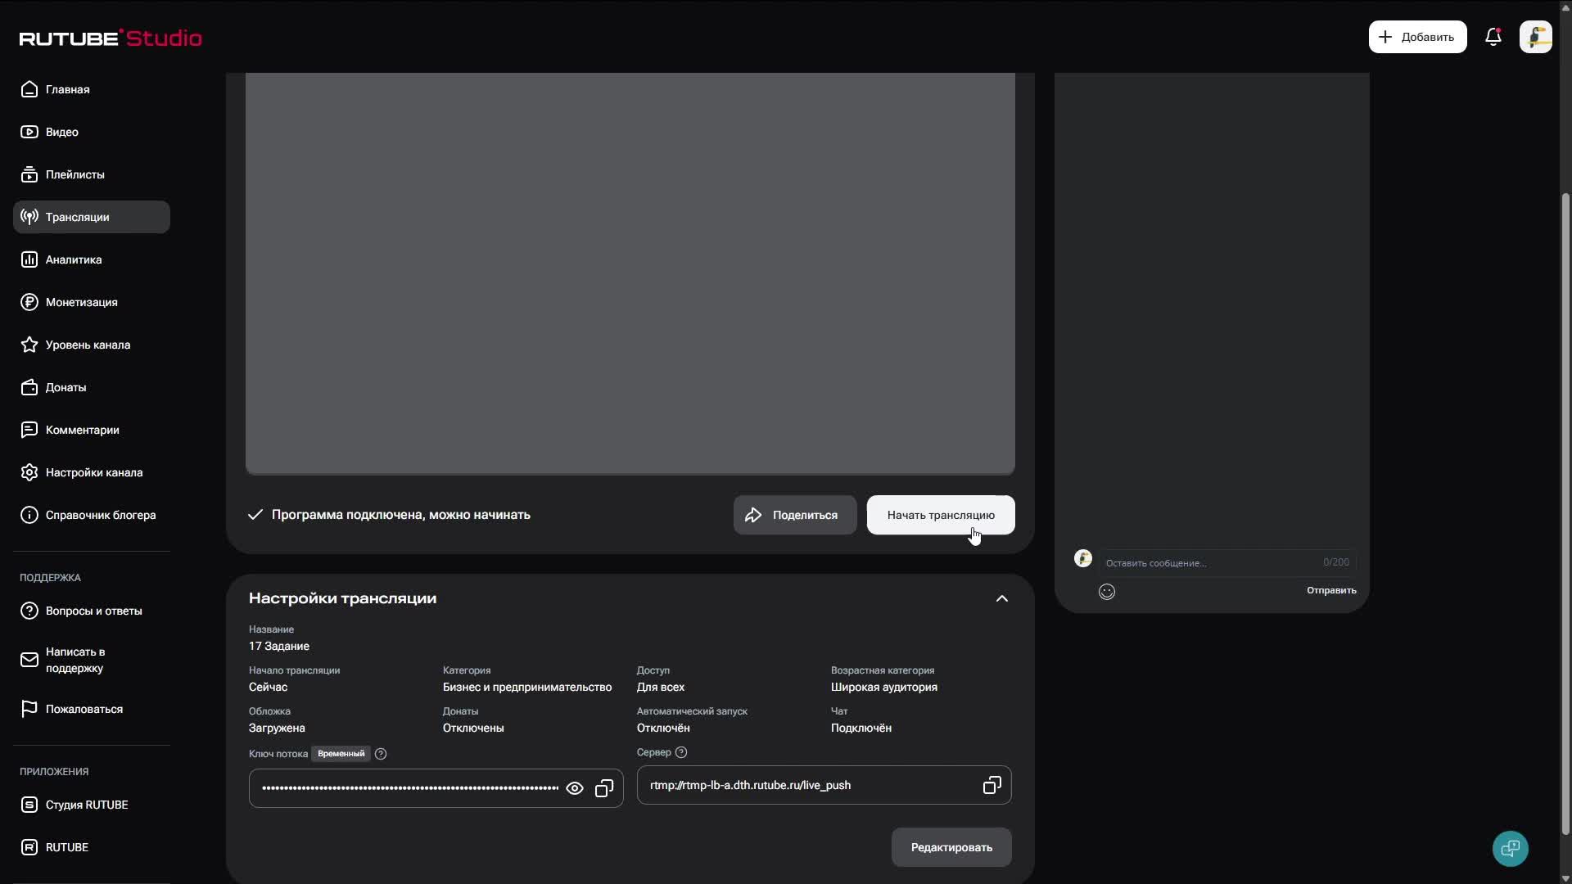Click Широкая аудитория value
This screenshot has width=1572, height=884.
coord(884,687)
